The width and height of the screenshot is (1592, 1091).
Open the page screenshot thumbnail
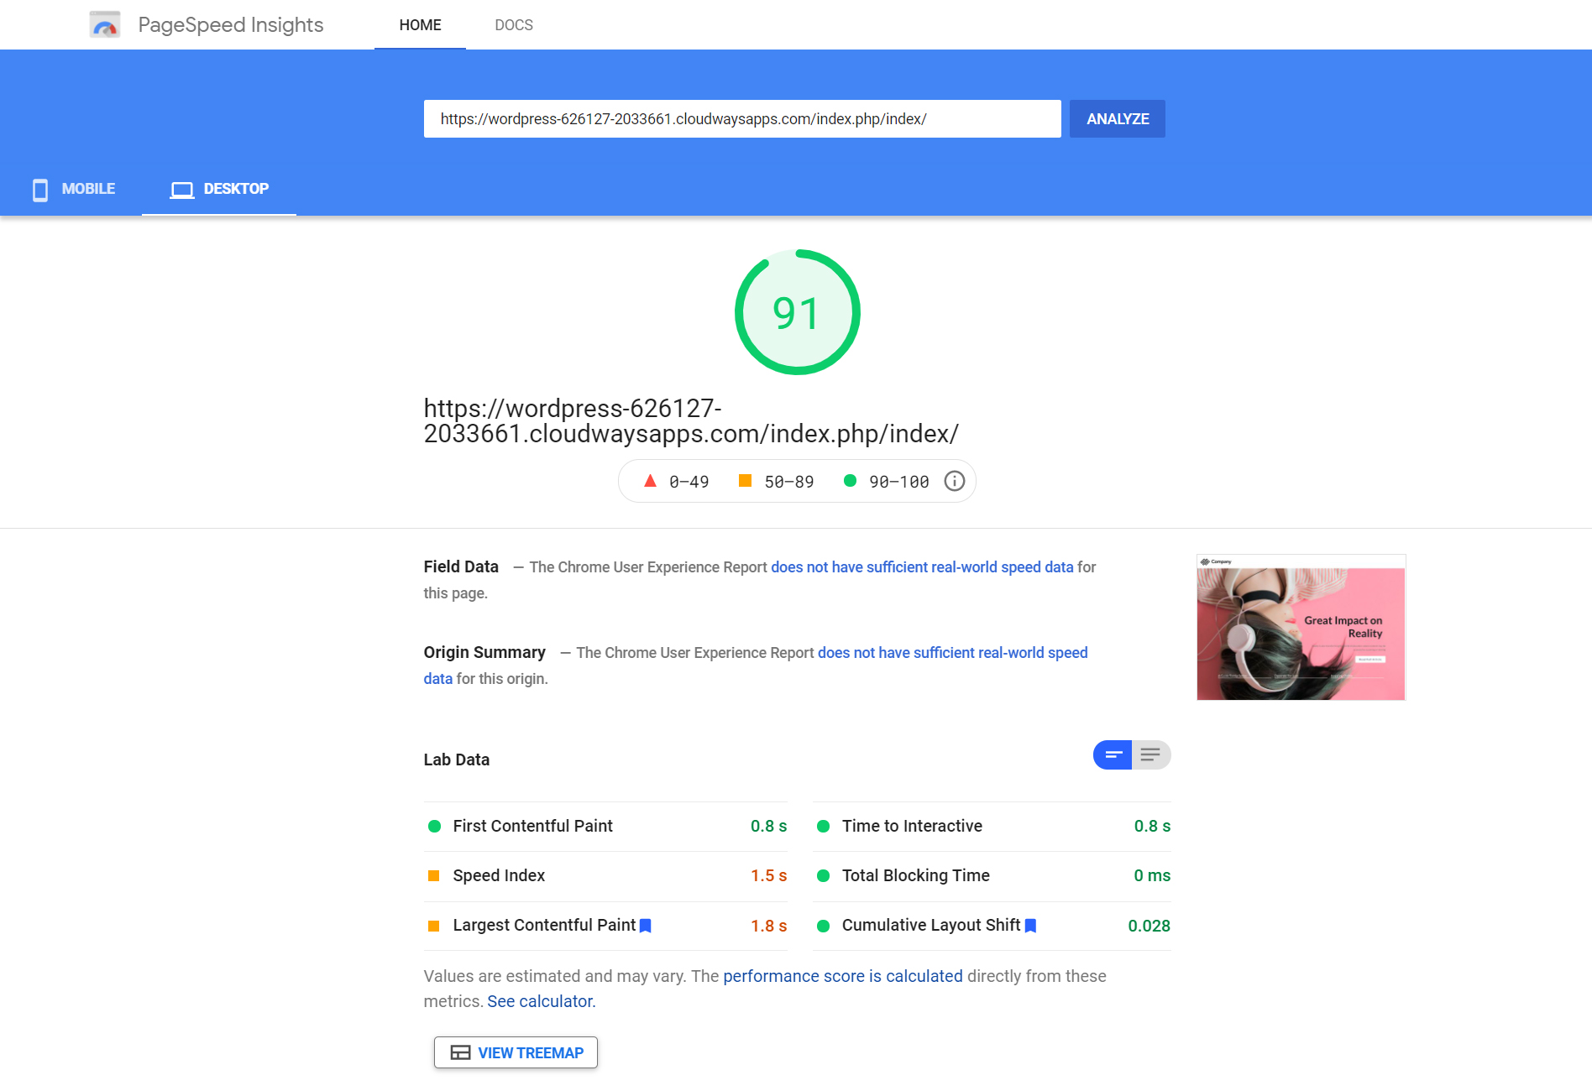[x=1301, y=627]
